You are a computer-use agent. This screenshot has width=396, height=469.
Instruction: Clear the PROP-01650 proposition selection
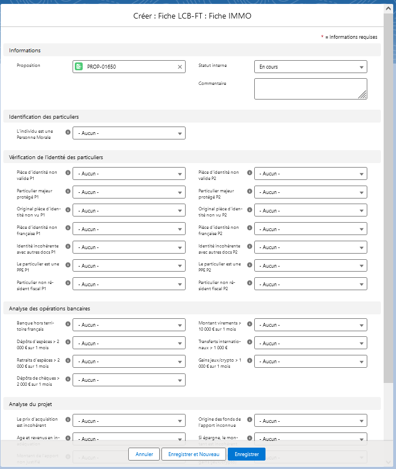pos(180,67)
